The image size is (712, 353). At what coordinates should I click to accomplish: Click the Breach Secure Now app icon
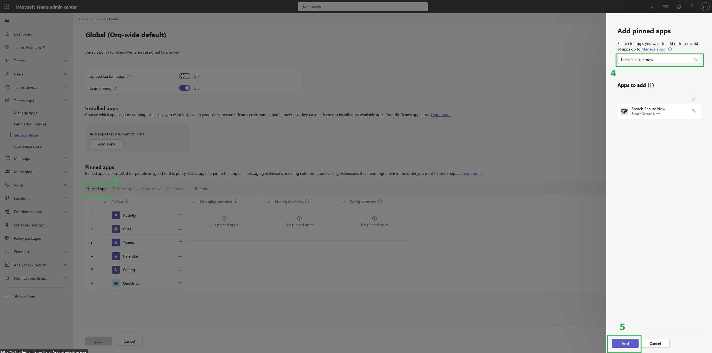pos(624,111)
